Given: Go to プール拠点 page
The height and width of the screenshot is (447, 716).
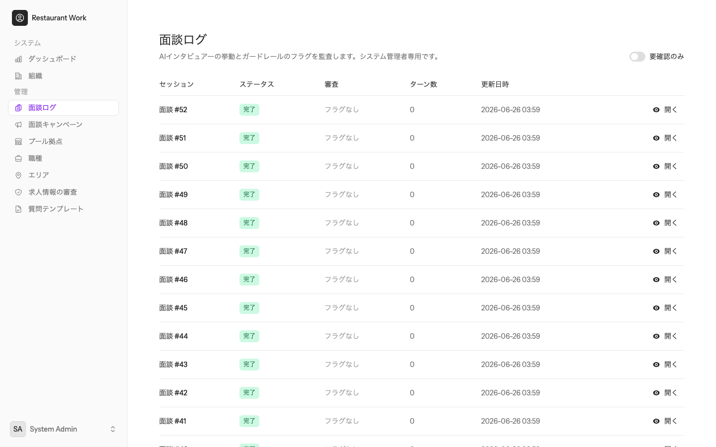Looking at the screenshot, I should click(63, 142).
